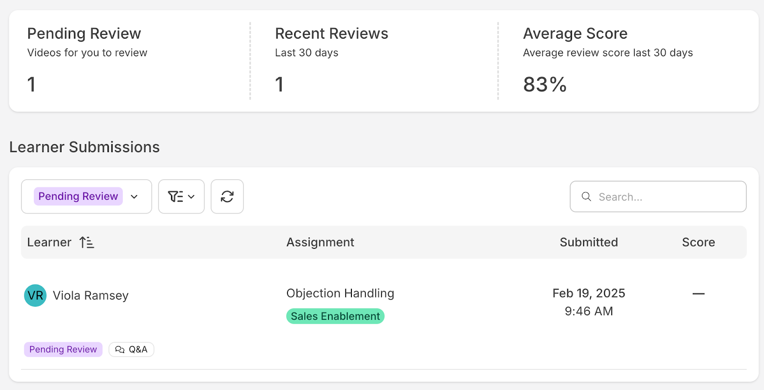This screenshot has height=390, width=764.
Task: Click the Score column header
Action: click(698, 242)
